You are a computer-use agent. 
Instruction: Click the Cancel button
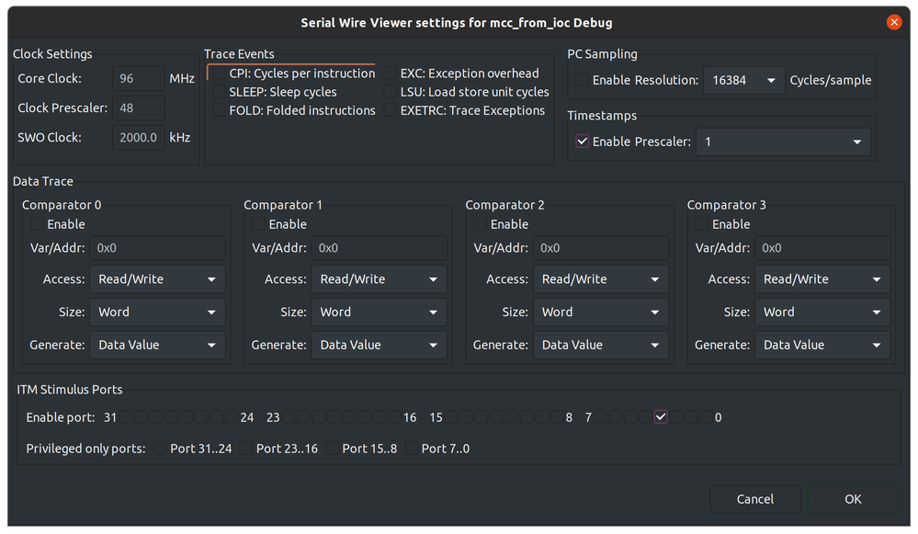[755, 499]
